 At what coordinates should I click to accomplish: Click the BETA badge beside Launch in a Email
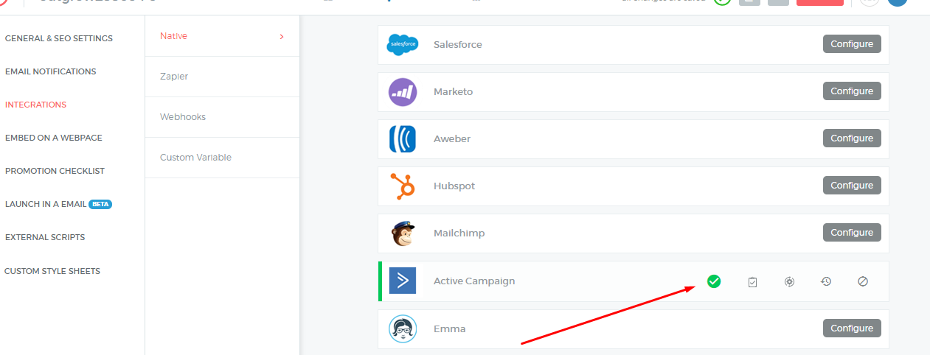(x=100, y=204)
